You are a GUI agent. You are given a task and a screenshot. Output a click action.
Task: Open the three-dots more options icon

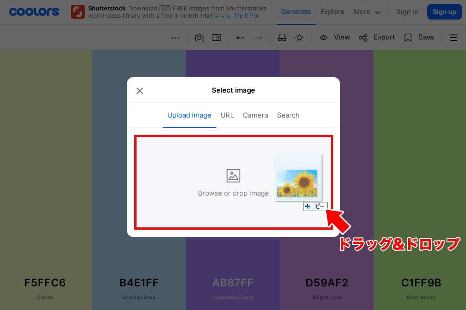pos(175,38)
